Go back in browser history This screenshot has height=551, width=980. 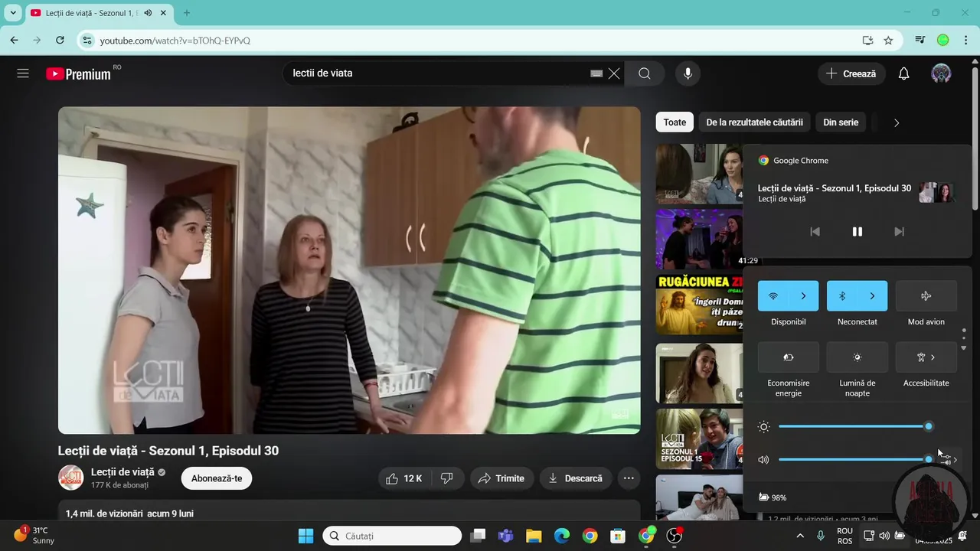pyautogui.click(x=14, y=40)
